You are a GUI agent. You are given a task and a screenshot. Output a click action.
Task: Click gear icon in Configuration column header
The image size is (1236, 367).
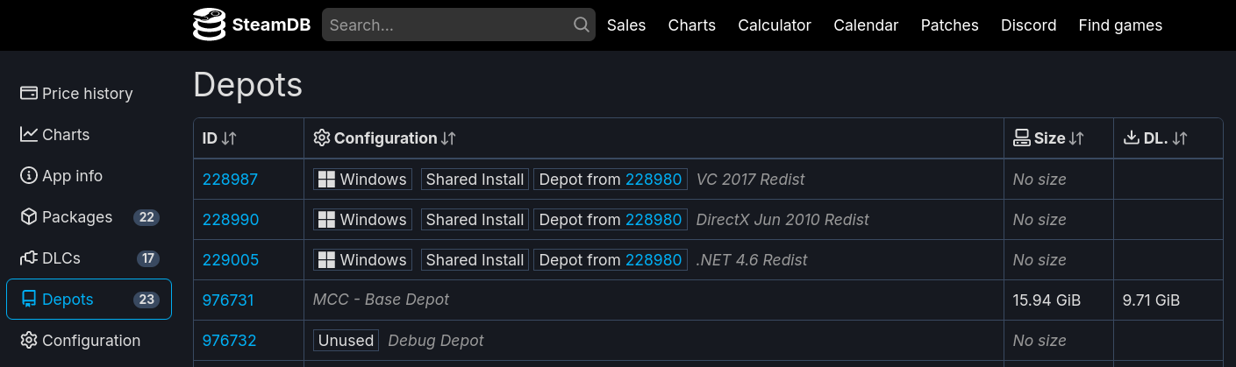[321, 138]
